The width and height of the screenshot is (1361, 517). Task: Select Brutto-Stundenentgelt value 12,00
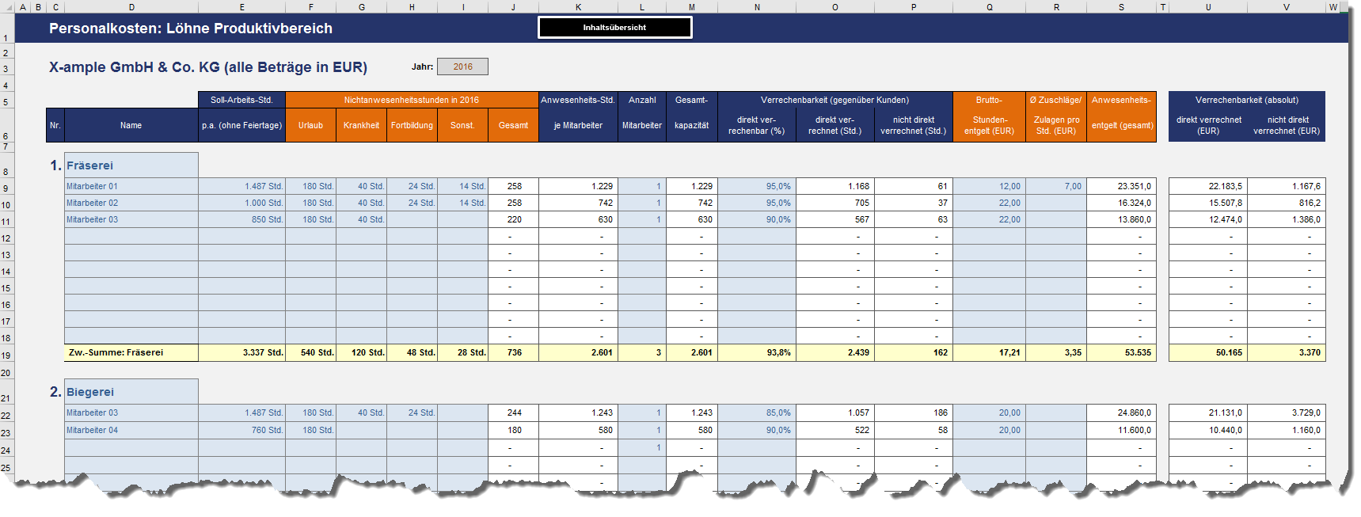pyautogui.click(x=989, y=186)
